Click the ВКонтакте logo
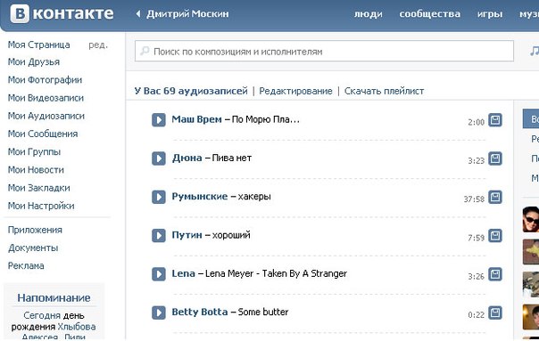Image resolution: width=539 pixels, height=341 pixels. pyautogui.click(x=62, y=13)
